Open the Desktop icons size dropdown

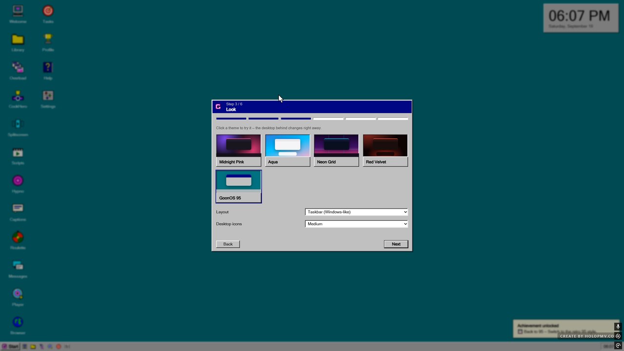point(356,224)
